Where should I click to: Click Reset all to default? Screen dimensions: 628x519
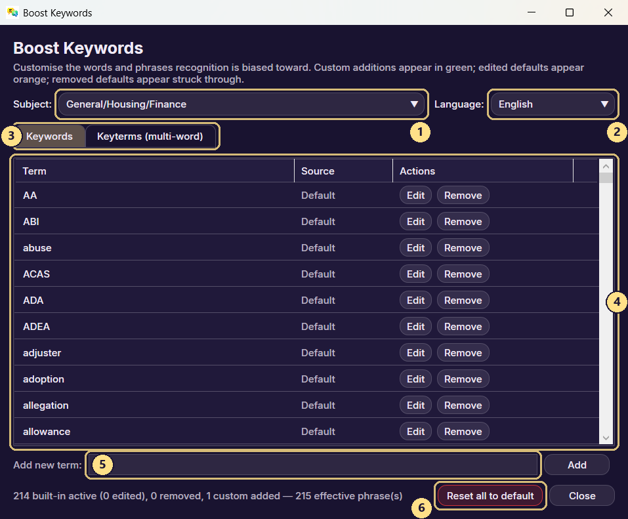(x=490, y=496)
